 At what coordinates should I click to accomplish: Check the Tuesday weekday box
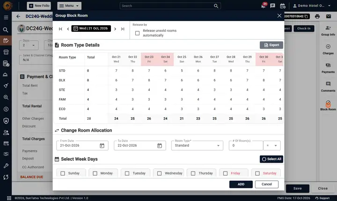click(127, 173)
